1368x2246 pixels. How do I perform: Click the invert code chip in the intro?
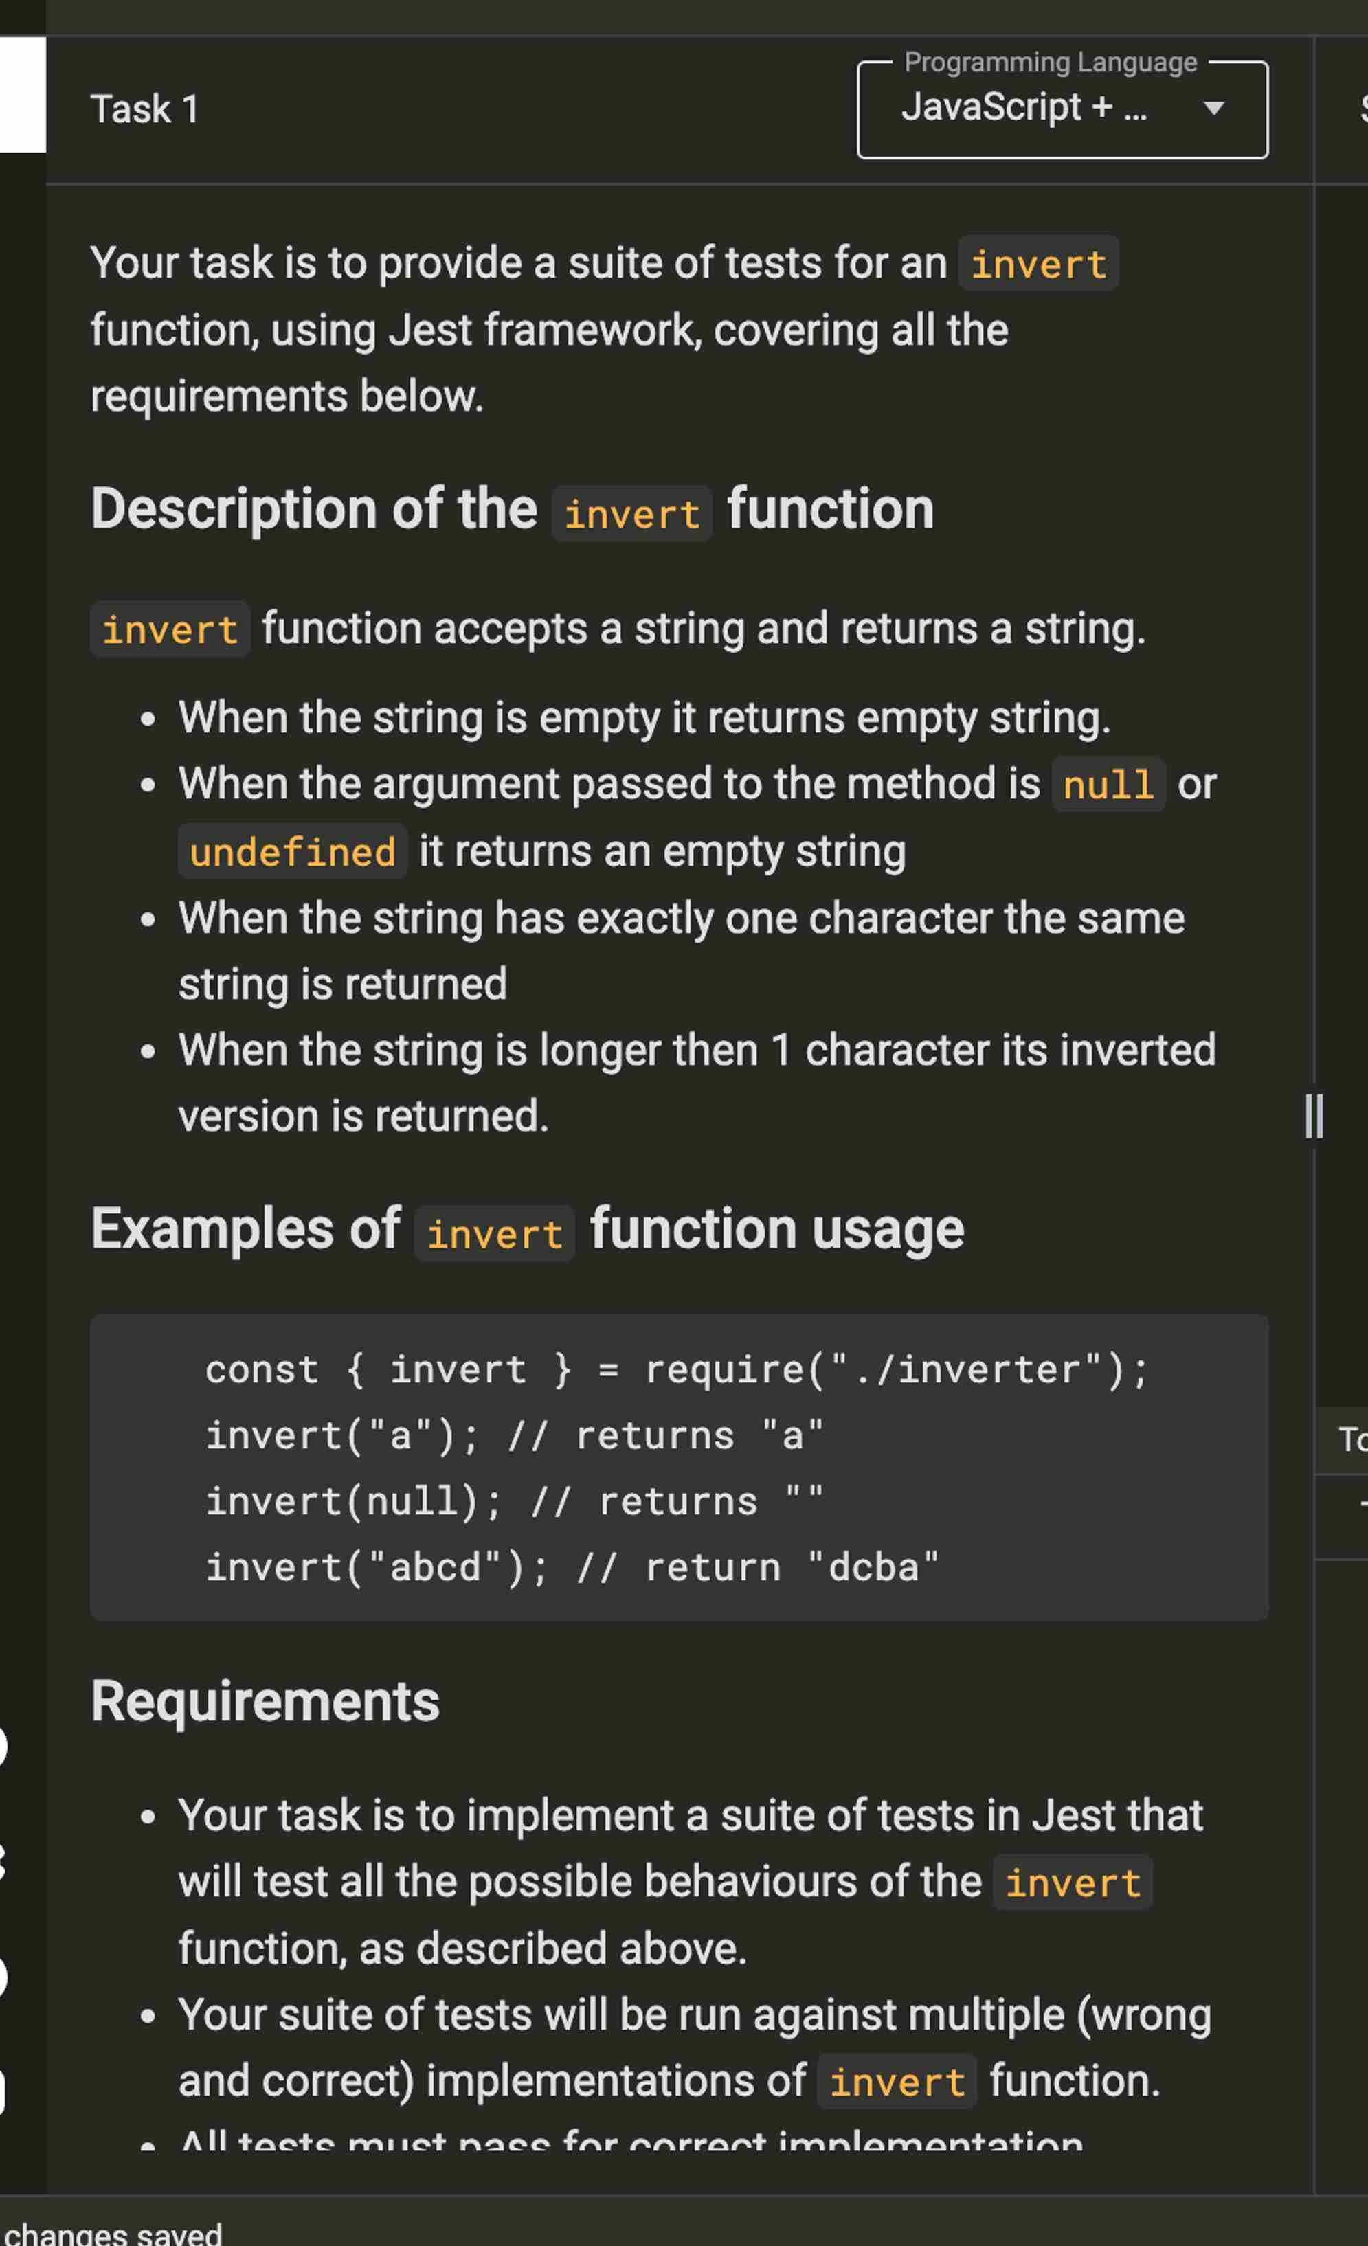point(1037,265)
